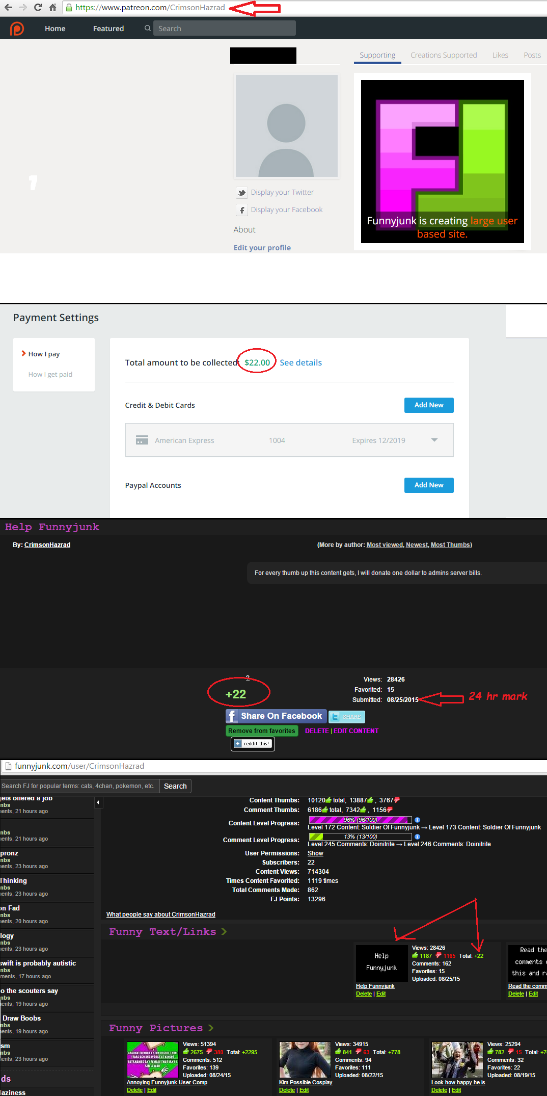
Task: Click the Content Level Progress bar
Action: 360,820
